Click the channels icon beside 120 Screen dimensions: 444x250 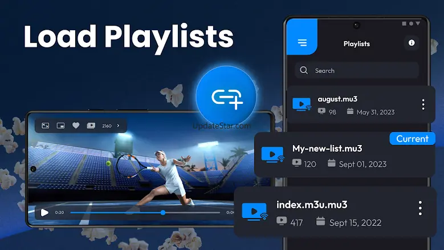pos(297,163)
